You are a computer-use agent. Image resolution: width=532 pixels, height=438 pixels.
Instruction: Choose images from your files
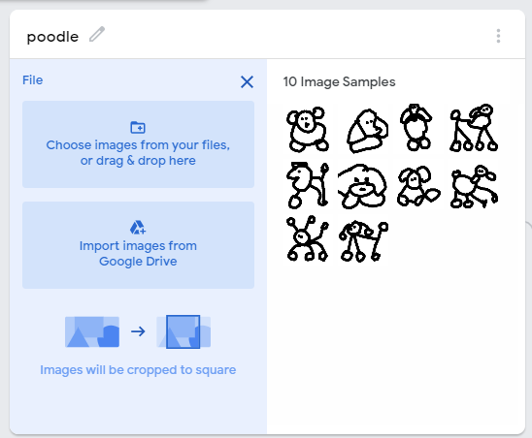(138, 144)
